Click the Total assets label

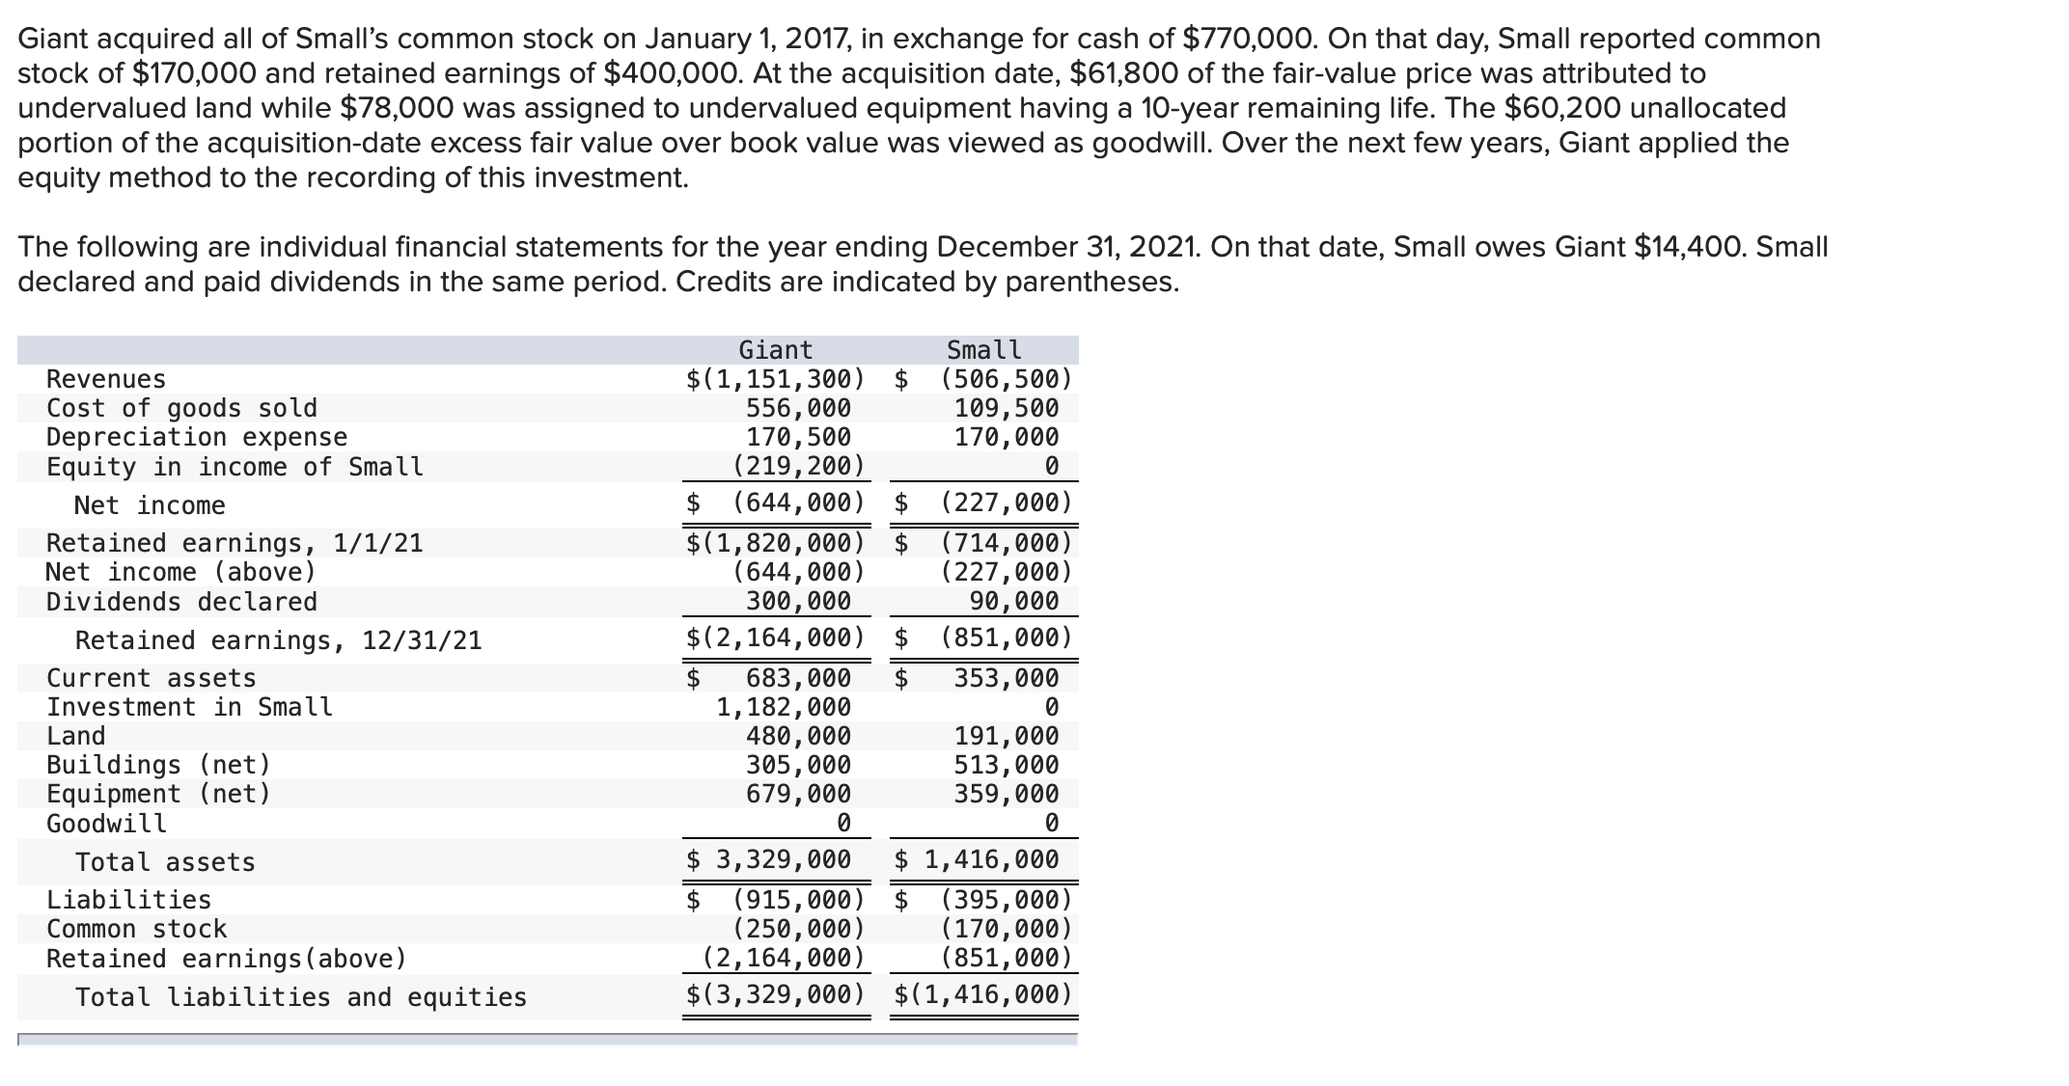pos(165,862)
